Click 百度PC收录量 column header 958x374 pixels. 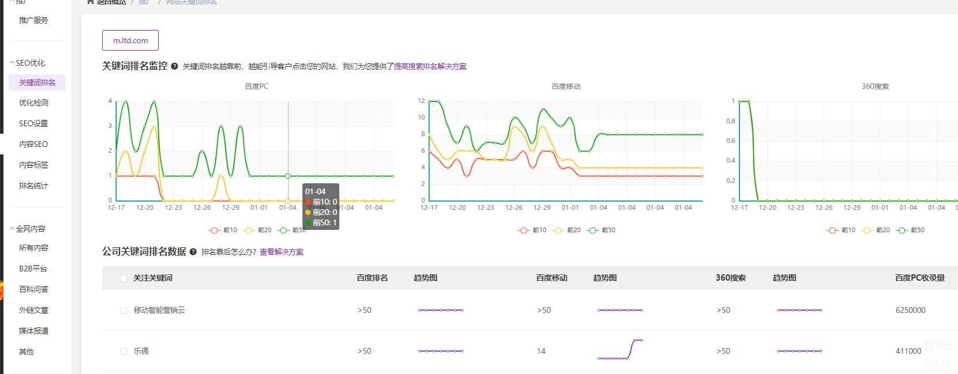919,278
